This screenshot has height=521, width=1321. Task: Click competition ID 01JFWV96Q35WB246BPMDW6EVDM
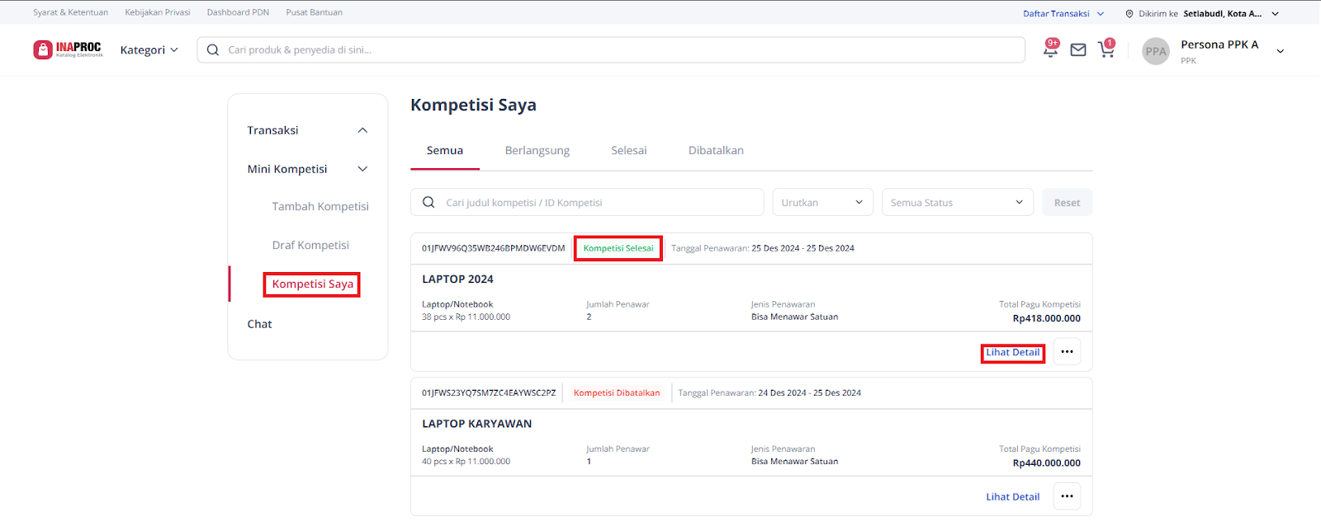[494, 248]
